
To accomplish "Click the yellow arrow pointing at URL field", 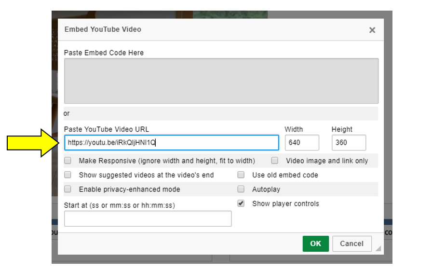I will [35, 143].
